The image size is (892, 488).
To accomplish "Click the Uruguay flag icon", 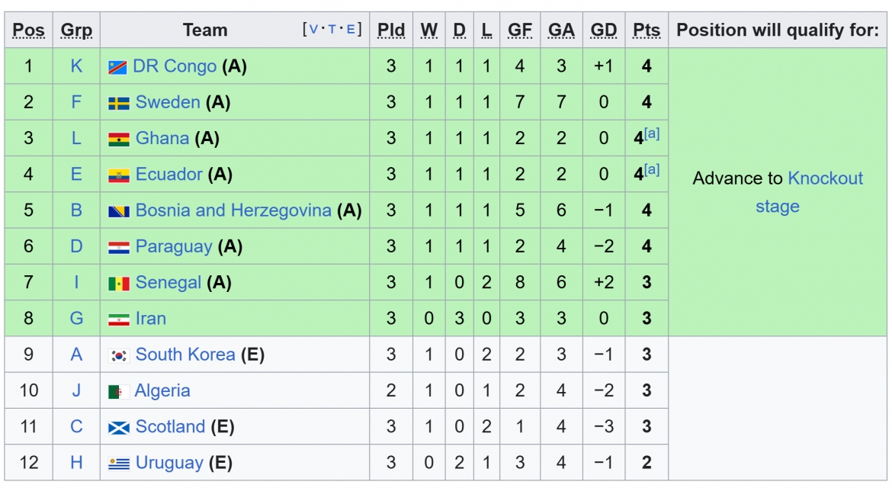I will point(119,464).
